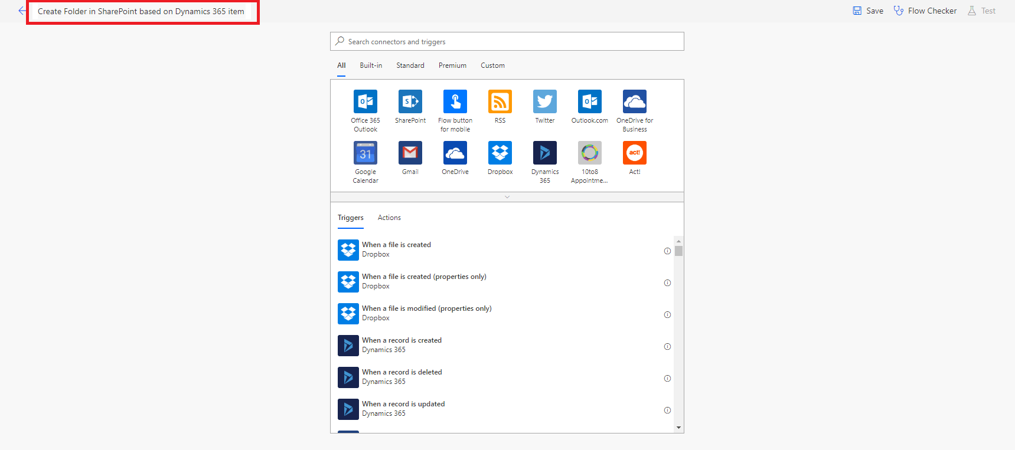Choose the Act! connector icon
This screenshot has width=1015, height=450.
pyautogui.click(x=635, y=153)
